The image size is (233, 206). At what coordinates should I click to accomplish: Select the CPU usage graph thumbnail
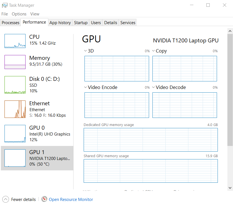(15, 41)
